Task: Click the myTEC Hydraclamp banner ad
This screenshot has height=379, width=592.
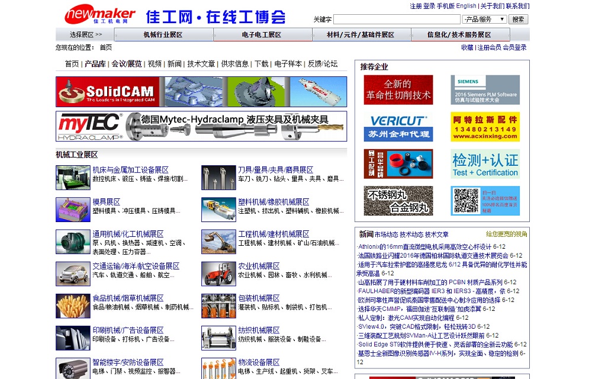Action: coord(201,126)
